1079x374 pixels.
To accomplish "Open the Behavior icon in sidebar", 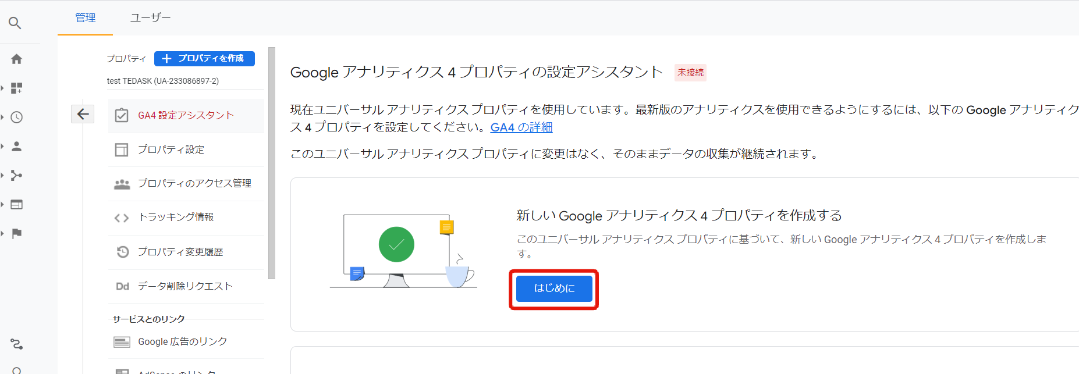I will [x=16, y=204].
